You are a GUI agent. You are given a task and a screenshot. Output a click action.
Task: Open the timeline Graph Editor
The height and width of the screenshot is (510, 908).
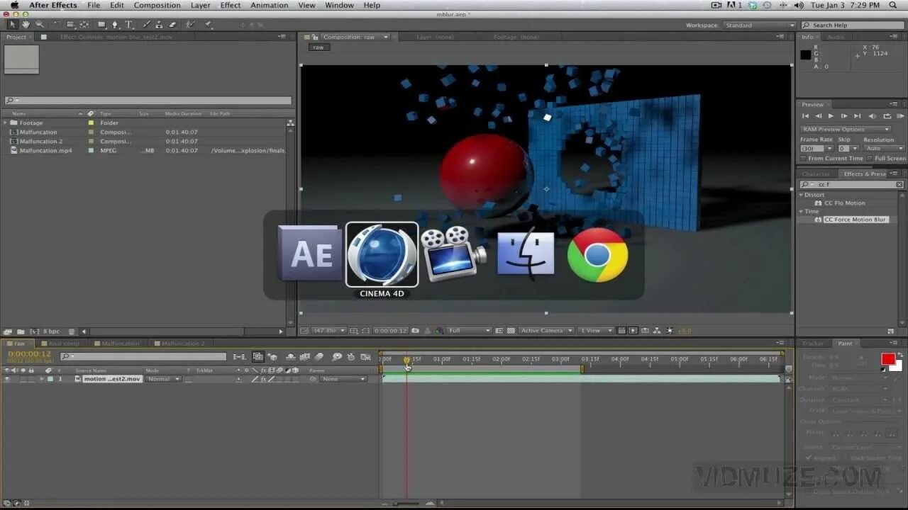[x=366, y=357]
